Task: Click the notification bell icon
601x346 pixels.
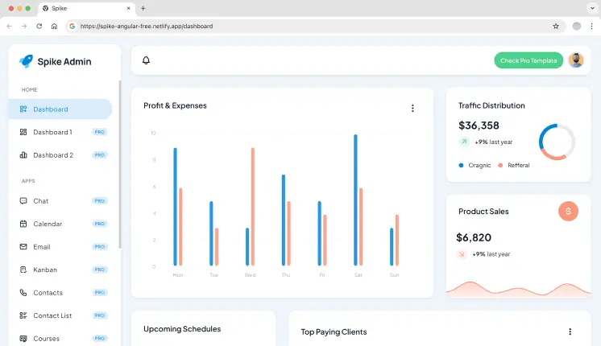Action: [146, 60]
